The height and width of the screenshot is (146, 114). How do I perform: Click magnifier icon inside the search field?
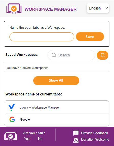[x=54, y=55]
